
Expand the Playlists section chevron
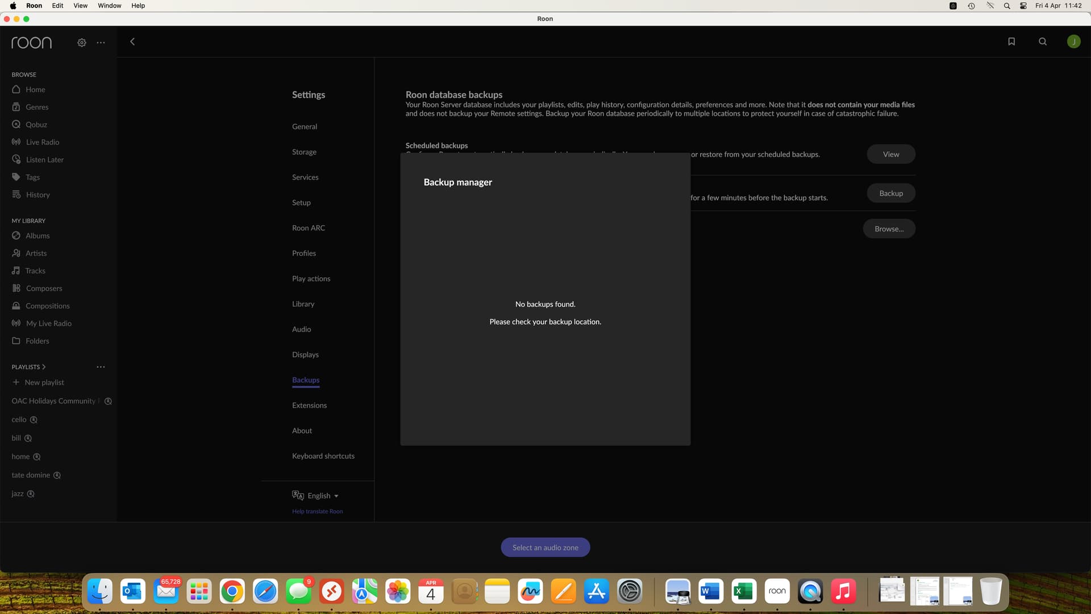(44, 367)
